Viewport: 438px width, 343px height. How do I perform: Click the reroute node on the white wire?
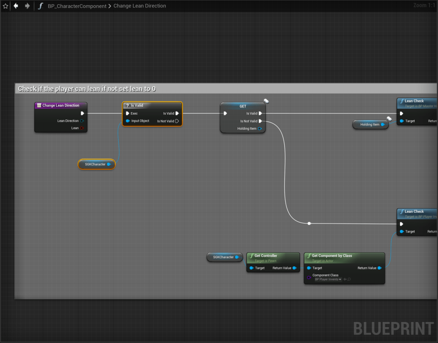pos(309,223)
